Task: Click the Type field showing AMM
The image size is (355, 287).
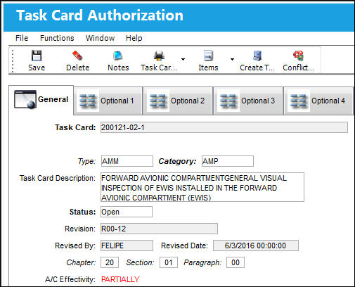Action: click(x=127, y=161)
